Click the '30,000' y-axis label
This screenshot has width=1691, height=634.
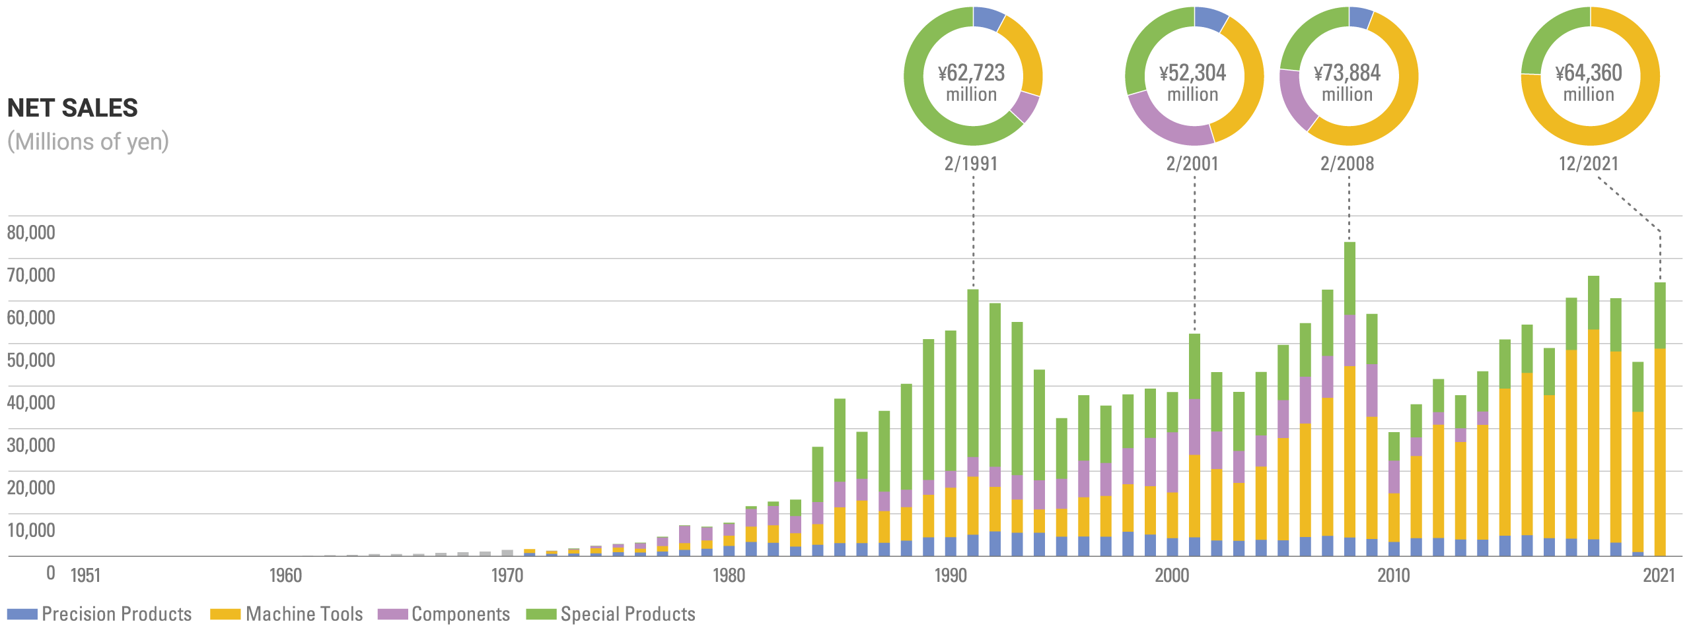[x=31, y=445]
